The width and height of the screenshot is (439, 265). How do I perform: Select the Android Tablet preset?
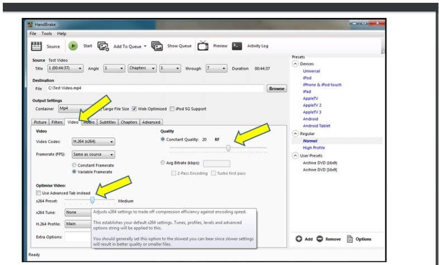coord(316,126)
